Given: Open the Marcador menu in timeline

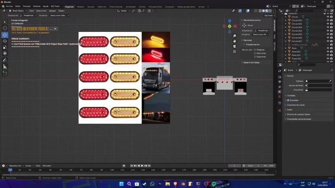Looking at the screenshot, I should click(47, 166).
